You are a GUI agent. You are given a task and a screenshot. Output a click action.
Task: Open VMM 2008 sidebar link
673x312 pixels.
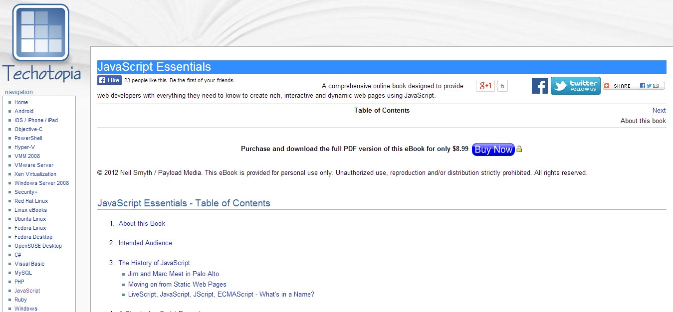pyautogui.click(x=27, y=156)
